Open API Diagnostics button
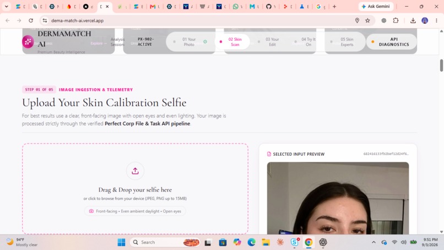 [x=392, y=42]
